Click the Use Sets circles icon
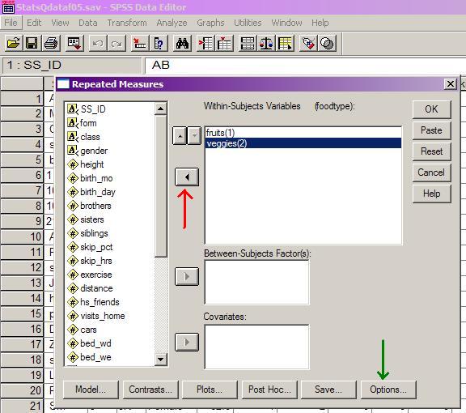The width and height of the screenshot is (466, 413). pyautogui.click(x=327, y=44)
